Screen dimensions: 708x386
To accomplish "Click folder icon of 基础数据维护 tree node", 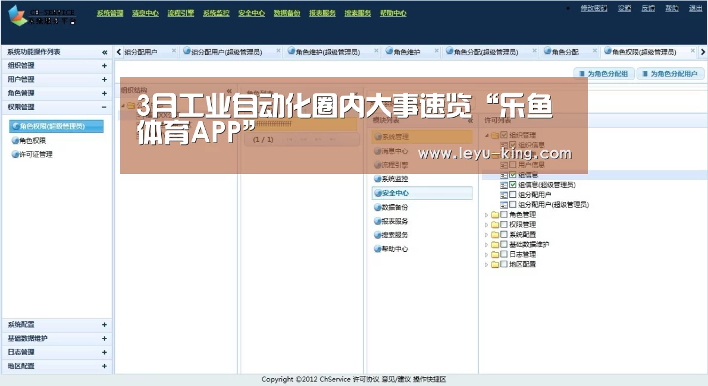I will (495, 245).
